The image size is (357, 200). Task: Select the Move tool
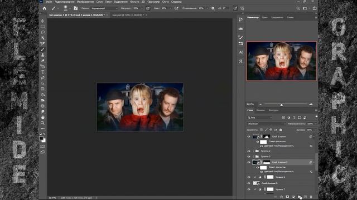pyautogui.click(x=42, y=21)
